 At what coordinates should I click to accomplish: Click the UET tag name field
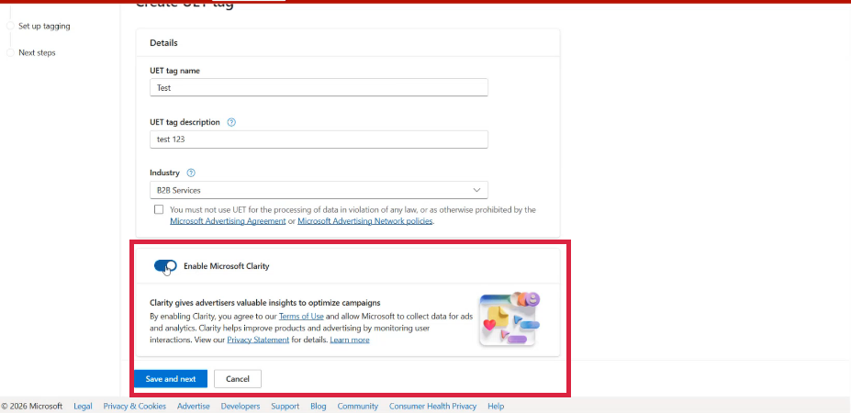319,87
